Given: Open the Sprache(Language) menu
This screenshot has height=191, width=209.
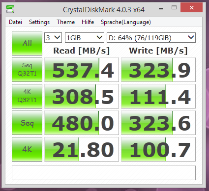Looking at the screenshot, I should 126,22.
